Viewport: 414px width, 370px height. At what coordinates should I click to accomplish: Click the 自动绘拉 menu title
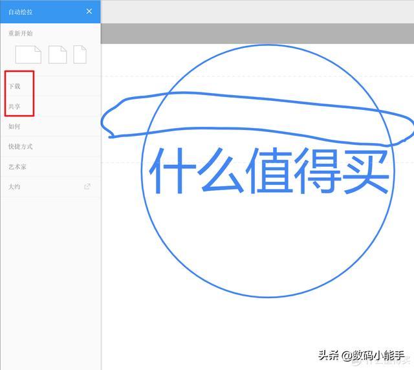(x=19, y=12)
